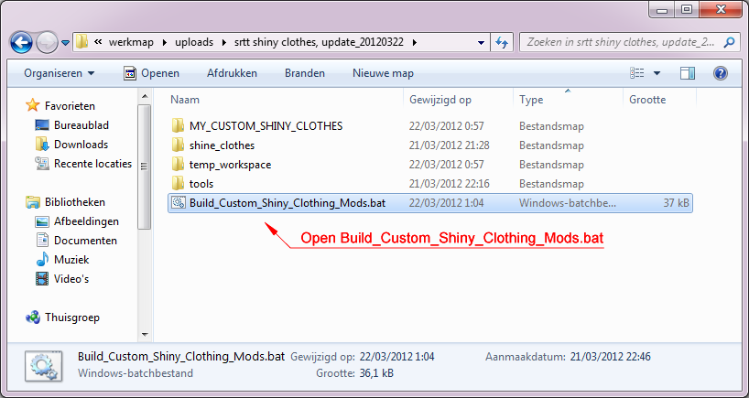Select srtt shiny clothes breadcrumb segment
This screenshot has height=398, width=749.
[319, 42]
